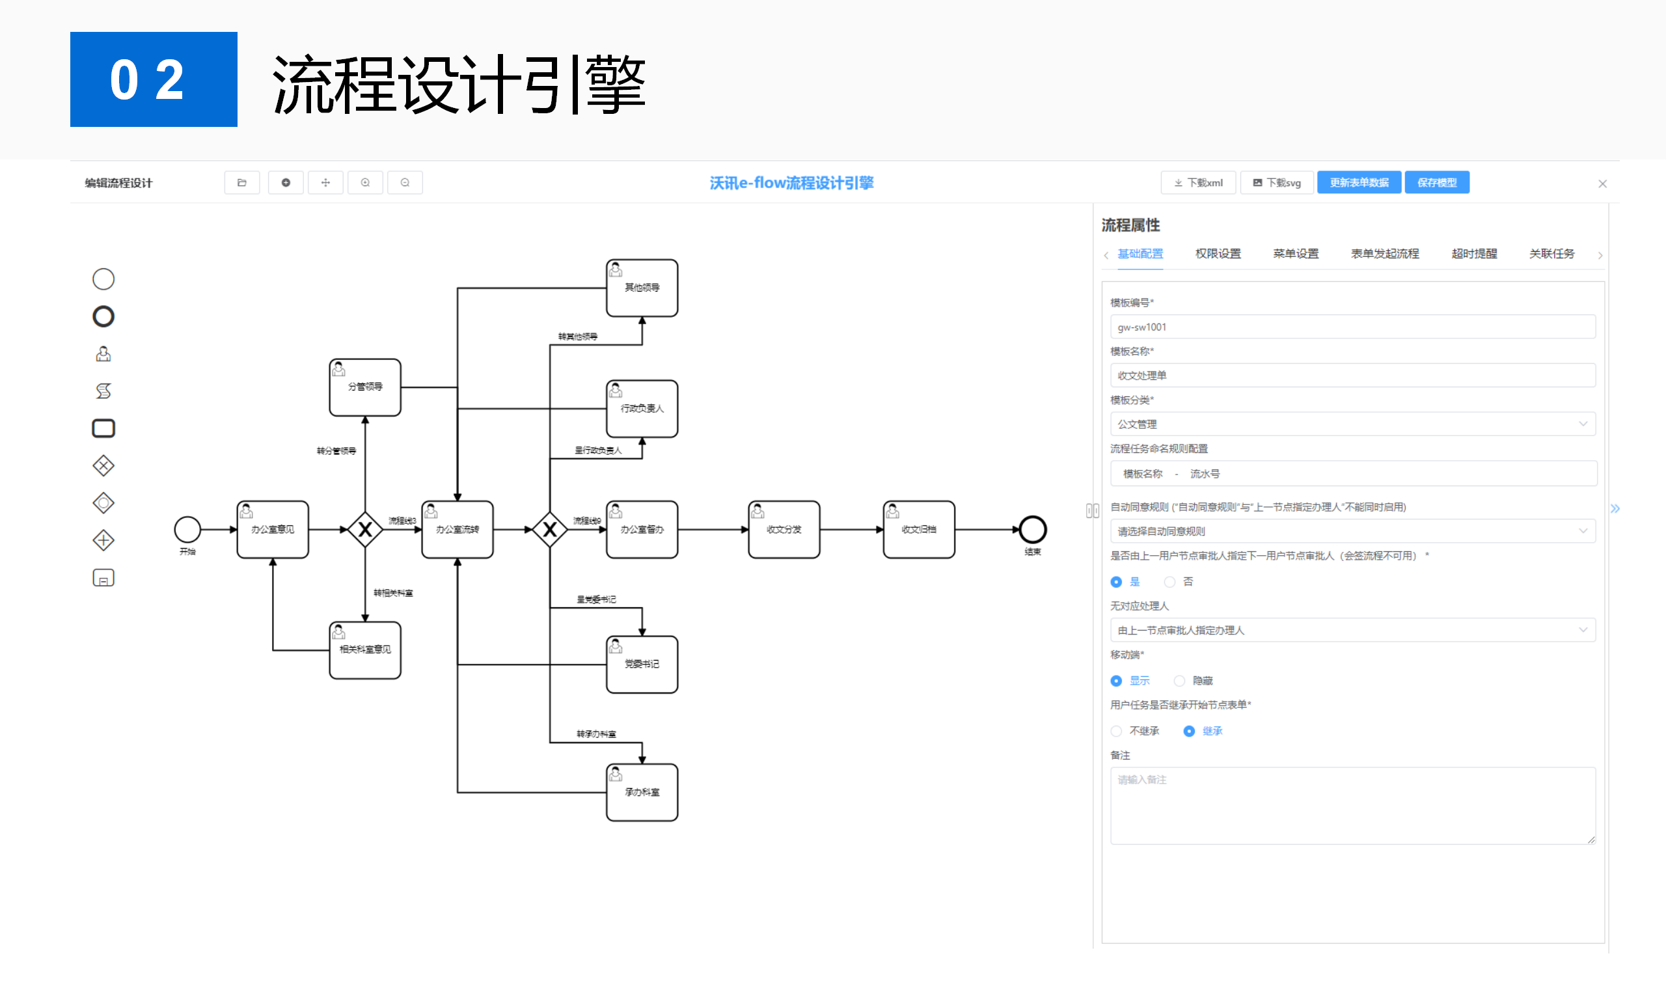
Task: Click the move crosshair toolbar button
Action: pyautogui.click(x=325, y=183)
